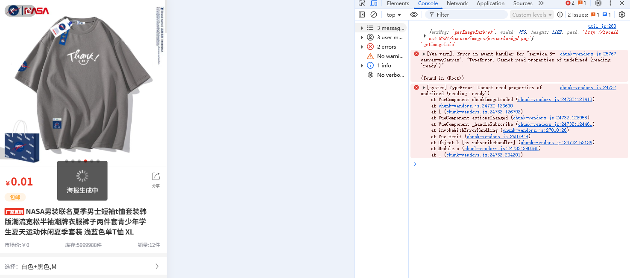Click the console Filter input field
The image size is (630, 278).
tap(466, 14)
